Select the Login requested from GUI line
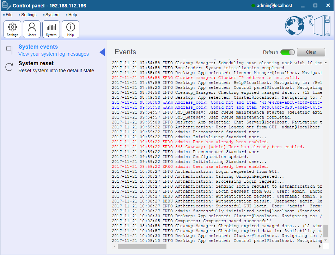 195,171
